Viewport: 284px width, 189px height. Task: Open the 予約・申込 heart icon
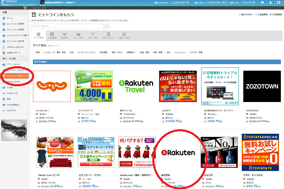click(x=93, y=36)
